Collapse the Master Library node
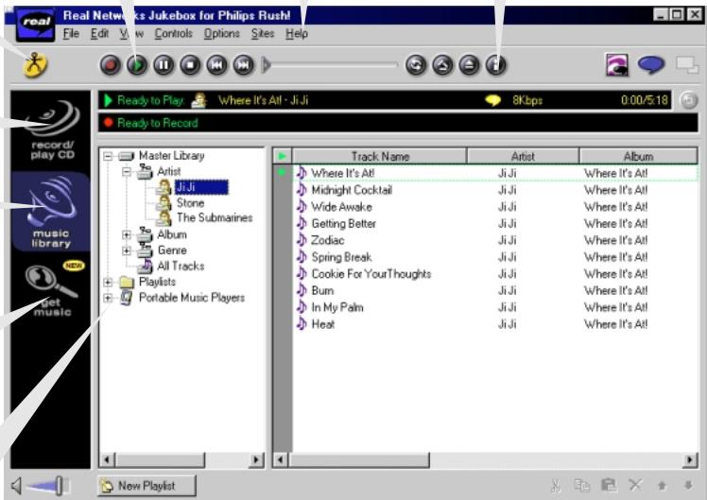The width and height of the screenshot is (707, 500). 108,157
